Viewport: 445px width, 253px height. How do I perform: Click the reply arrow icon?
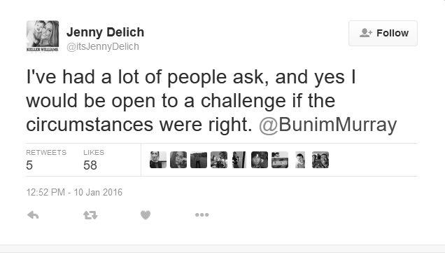tap(33, 215)
